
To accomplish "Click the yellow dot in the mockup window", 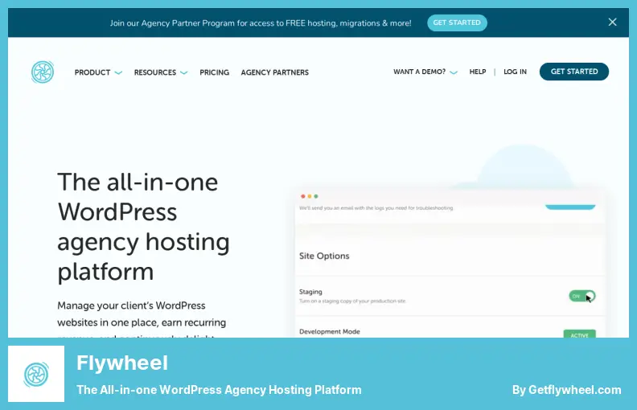I will tap(310, 196).
